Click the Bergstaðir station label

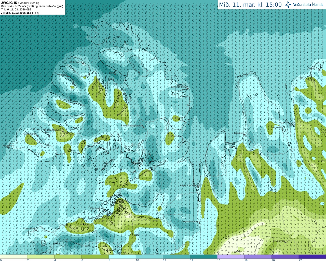point(277,127)
